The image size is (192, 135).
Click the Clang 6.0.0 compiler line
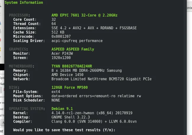click(94, 121)
